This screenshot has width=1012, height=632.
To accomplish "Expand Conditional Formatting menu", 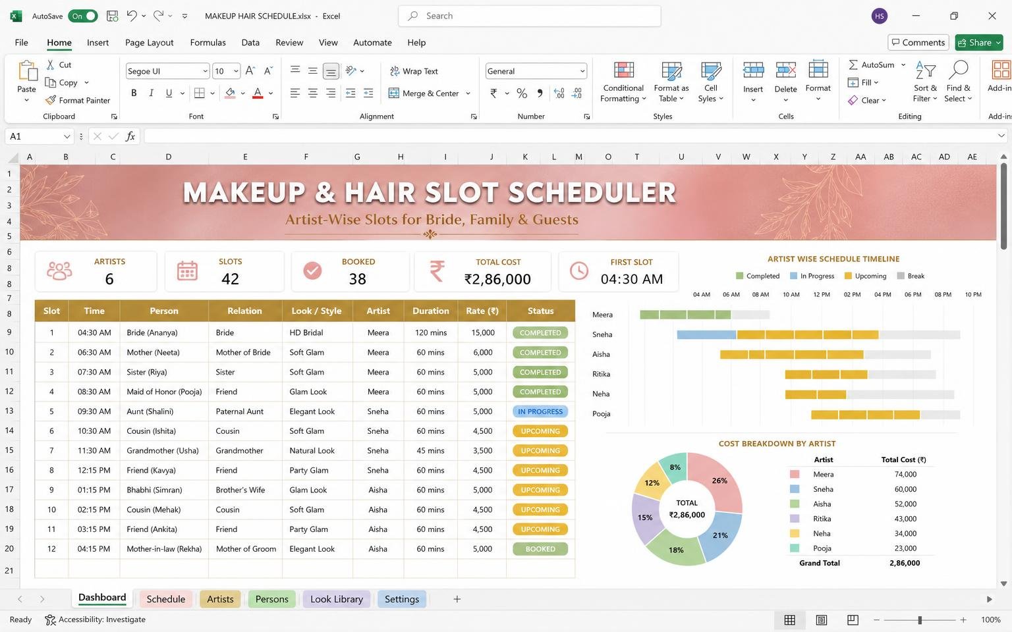I will tap(623, 82).
